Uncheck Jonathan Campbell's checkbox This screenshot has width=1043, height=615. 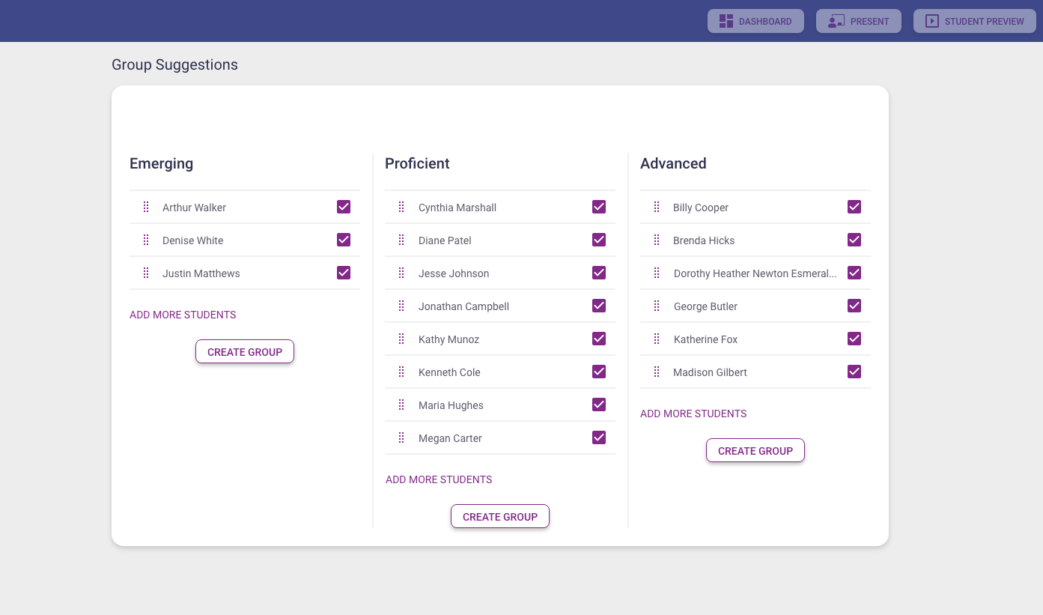pos(599,306)
